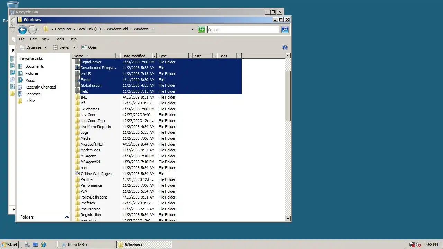The width and height of the screenshot is (443, 249).
Task: Select the Downloaded Program Files icon
Action: coord(78,68)
